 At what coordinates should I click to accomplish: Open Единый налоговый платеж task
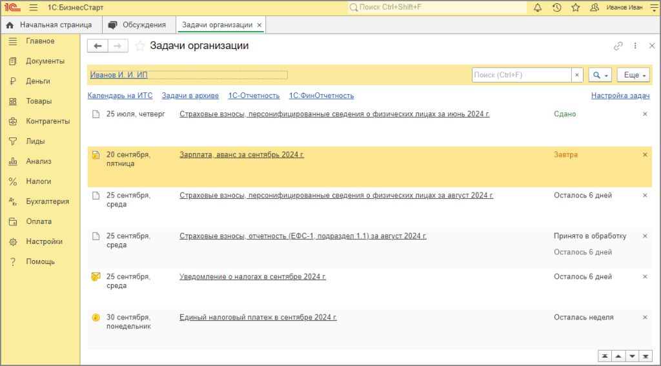(258, 318)
